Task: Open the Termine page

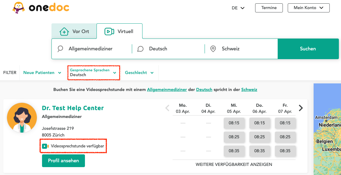Action: click(269, 8)
